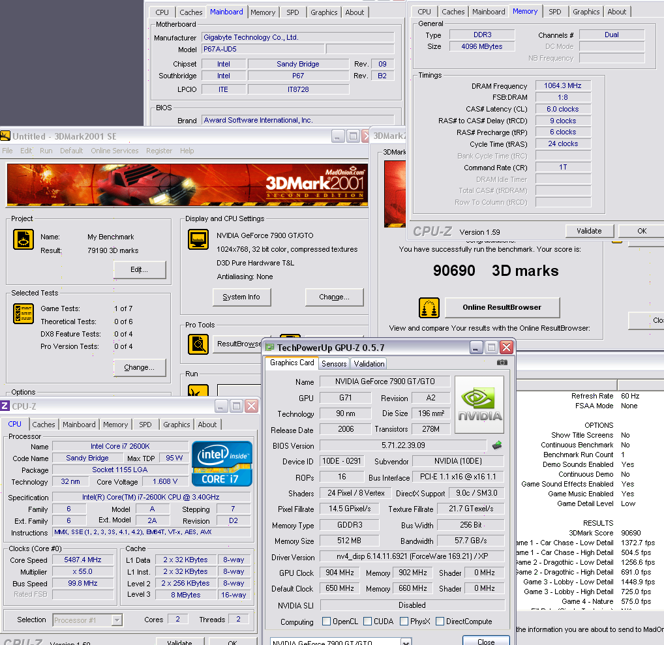The width and height of the screenshot is (664, 645).
Task: Toggle the DirectCompute checkbox
Action: coord(440,622)
